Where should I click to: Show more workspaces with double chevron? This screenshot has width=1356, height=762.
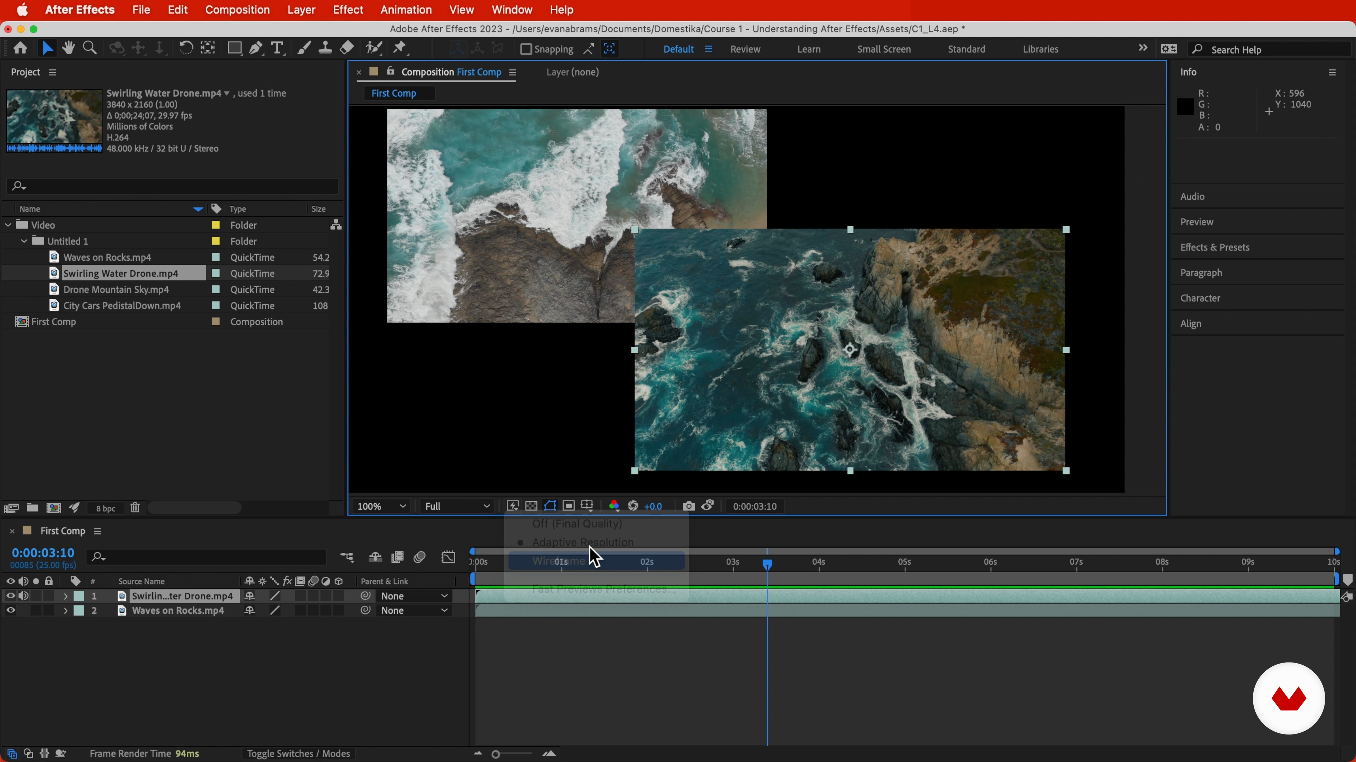click(1143, 48)
